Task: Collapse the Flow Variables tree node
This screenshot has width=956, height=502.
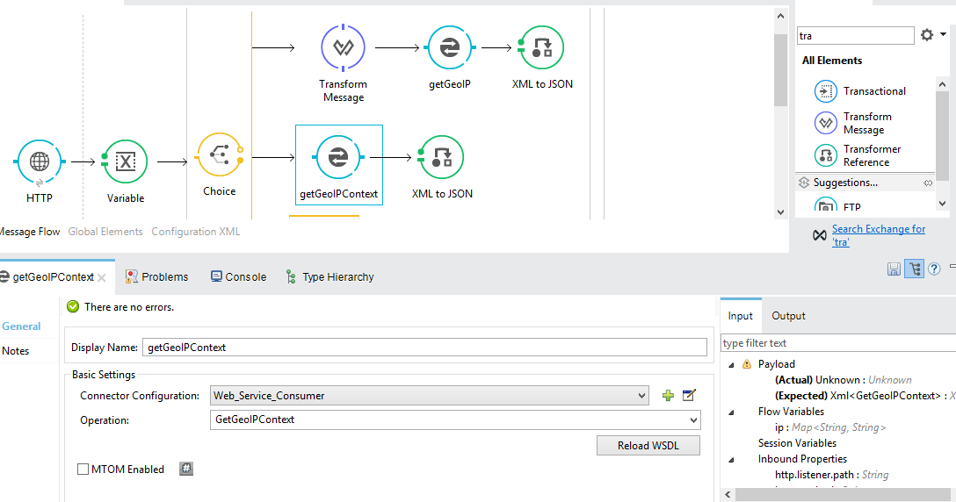Action: [729, 412]
